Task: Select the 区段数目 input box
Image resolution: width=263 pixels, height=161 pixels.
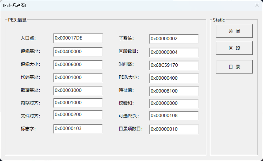Action: point(174,52)
